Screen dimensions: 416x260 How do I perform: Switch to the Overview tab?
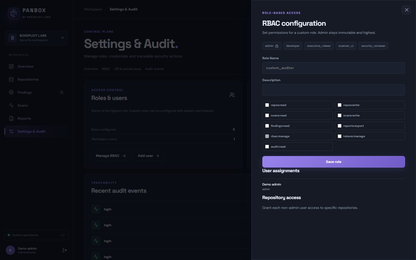(x=91, y=69)
